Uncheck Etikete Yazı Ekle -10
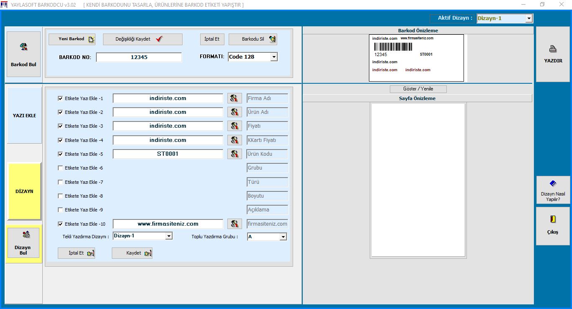572x309 pixels. pos(60,224)
